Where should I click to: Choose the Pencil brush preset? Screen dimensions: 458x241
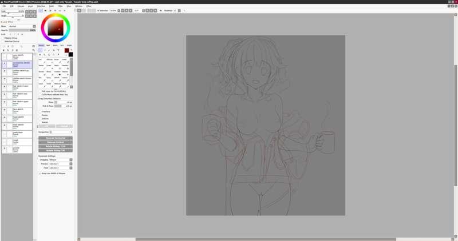[x=41, y=61]
